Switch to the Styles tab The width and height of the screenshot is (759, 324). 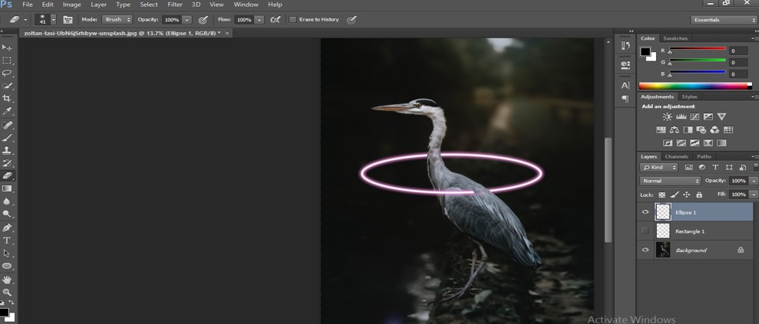tap(689, 97)
